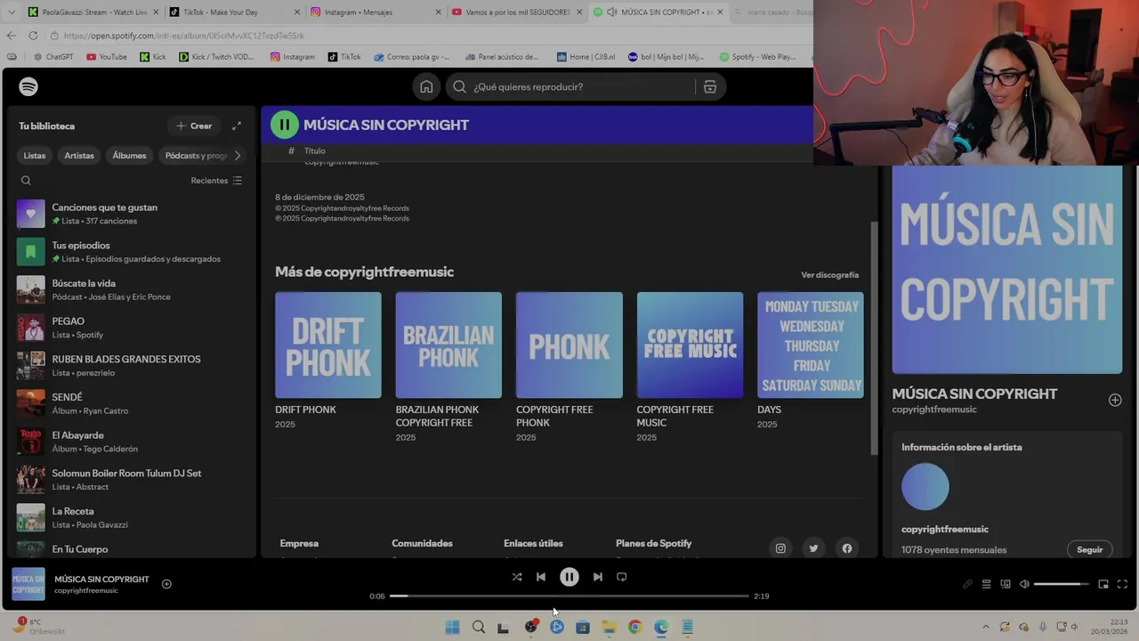The height and width of the screenshot is (641, 1139).
Task: Search inside Tu biblioteca with the magnifier icon
Action: tap(26, 181)
